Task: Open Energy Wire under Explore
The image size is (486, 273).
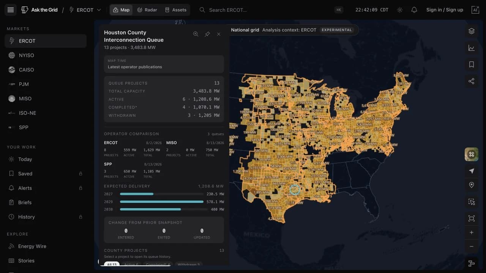Action: (x=46, y=246)
